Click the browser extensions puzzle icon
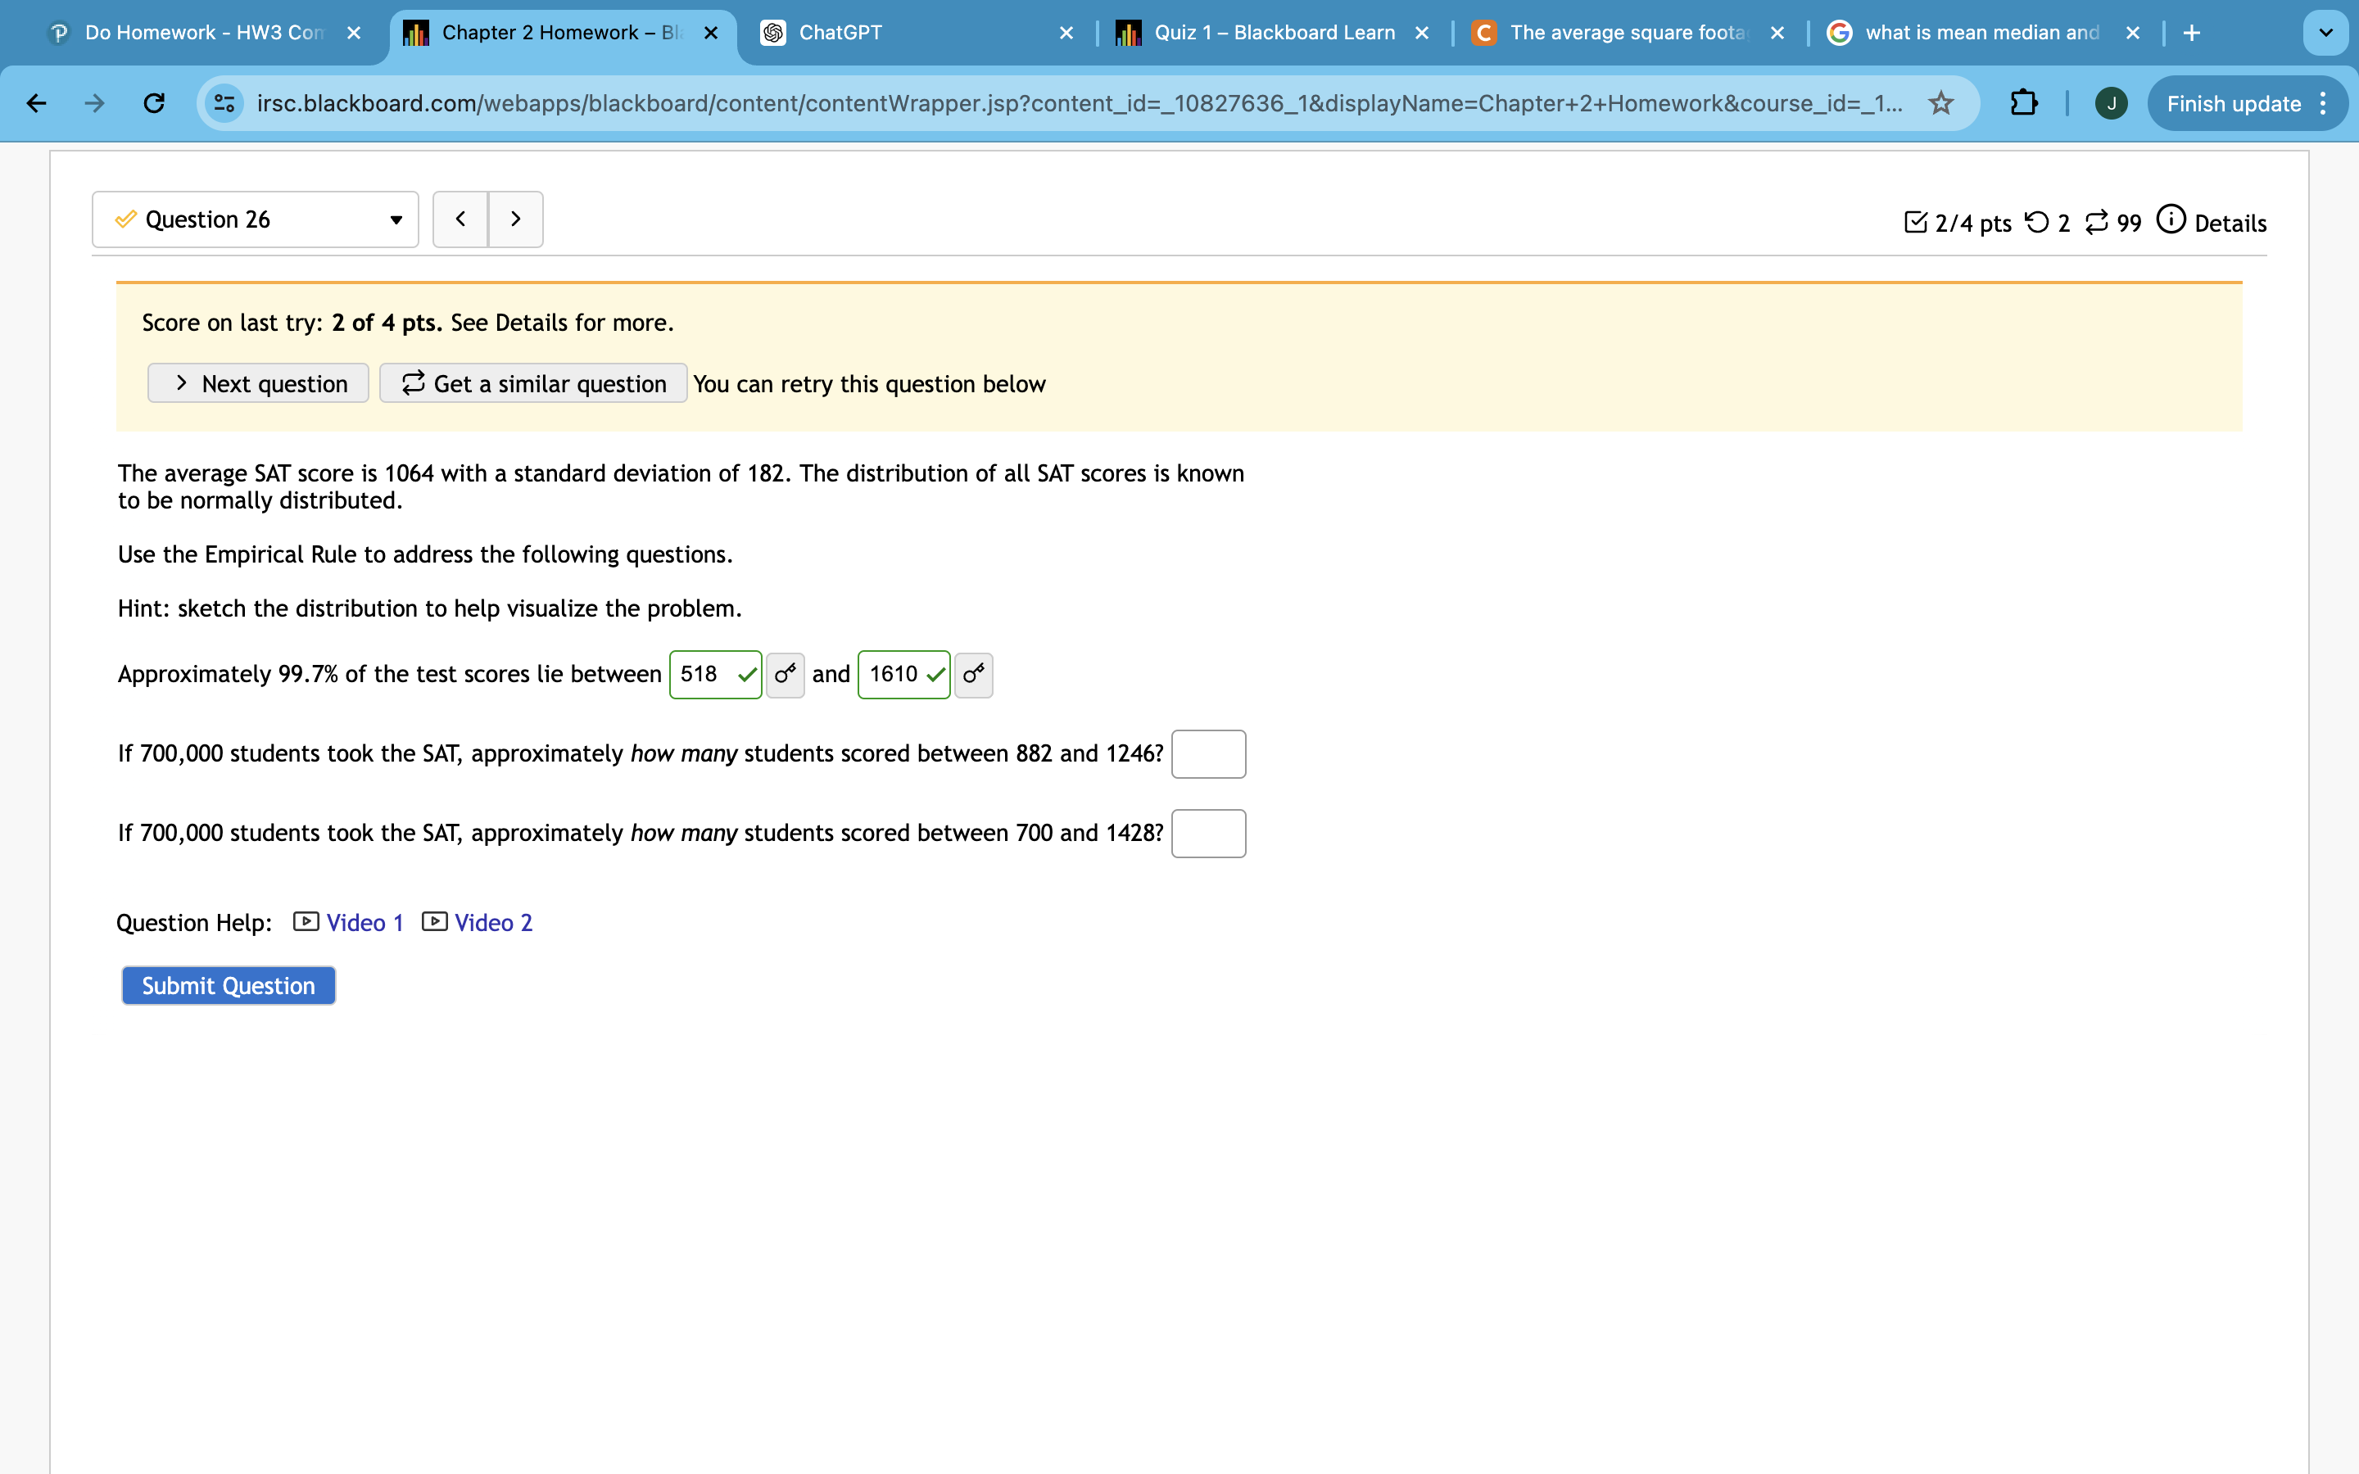The width and height of the screenshot is (2359, 1474). (x=2022, y=102)
